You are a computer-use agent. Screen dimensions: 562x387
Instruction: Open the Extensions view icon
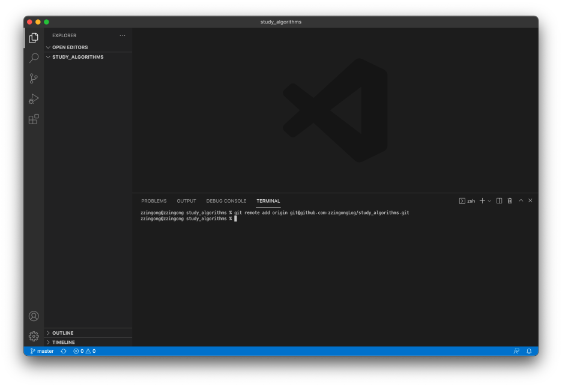coord(34,119)
